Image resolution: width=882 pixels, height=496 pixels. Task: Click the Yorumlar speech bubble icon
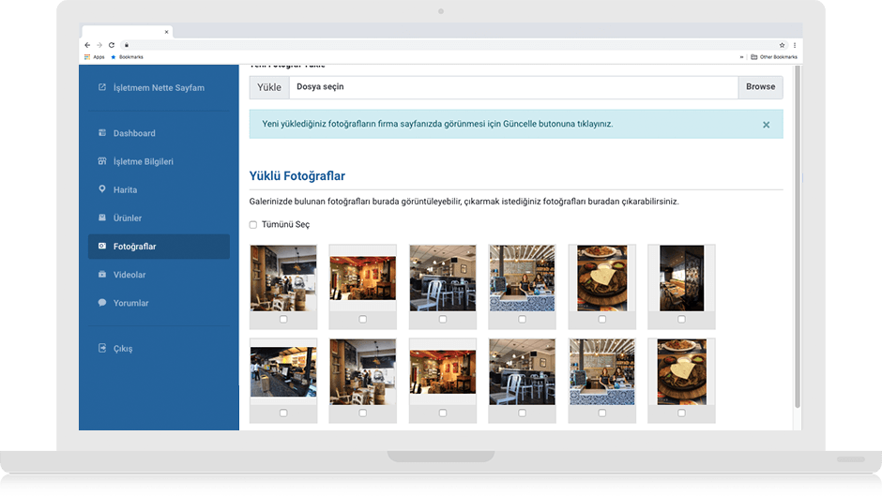(x=102, y=303)
